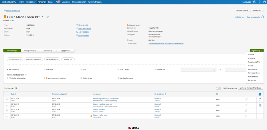The image size is (267, 130).
Task: Check the Markerte hendelser checkbox
Action: coord(7,78)
